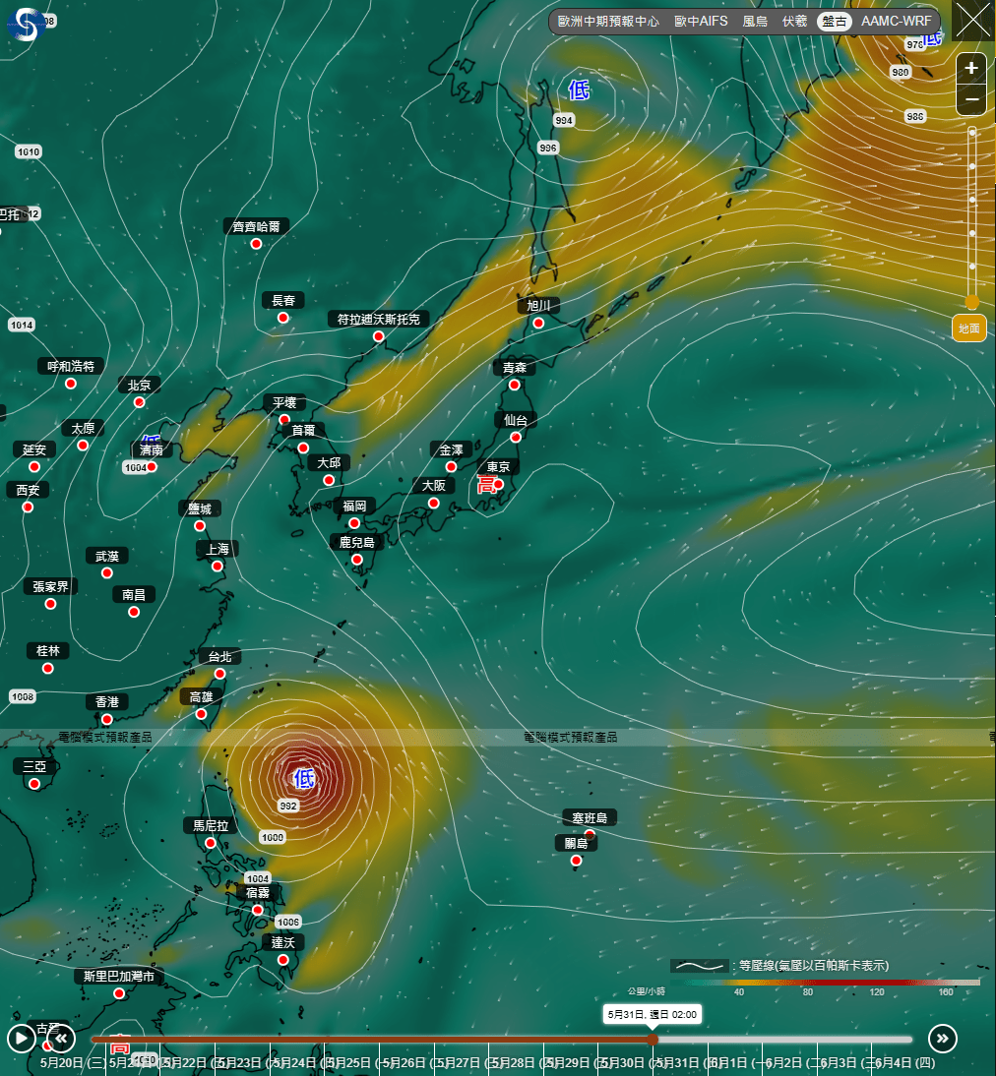Close the map with the X icon
Viewport: 996px width, 1076px height.
click(x=973, y=21)
